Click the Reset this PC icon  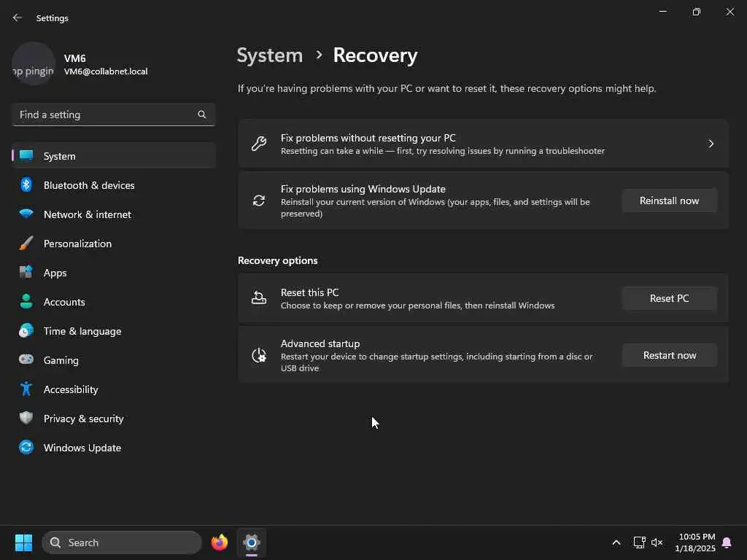[259, 298]
